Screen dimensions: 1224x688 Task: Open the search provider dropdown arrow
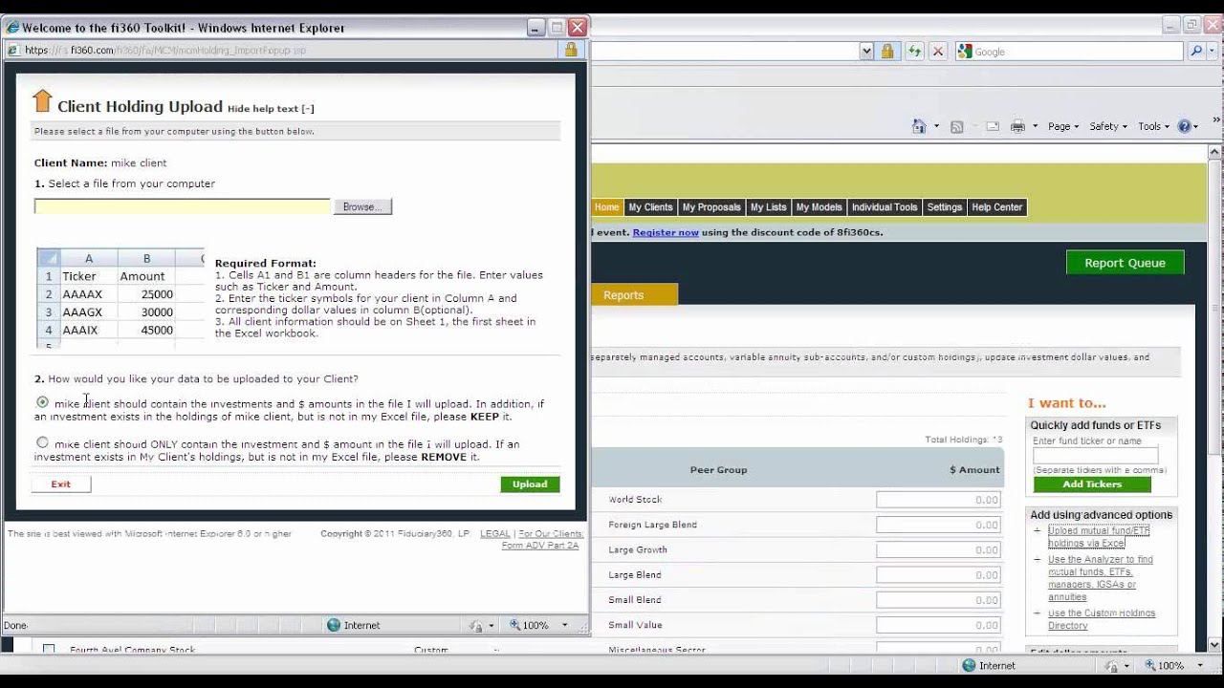1213,52
